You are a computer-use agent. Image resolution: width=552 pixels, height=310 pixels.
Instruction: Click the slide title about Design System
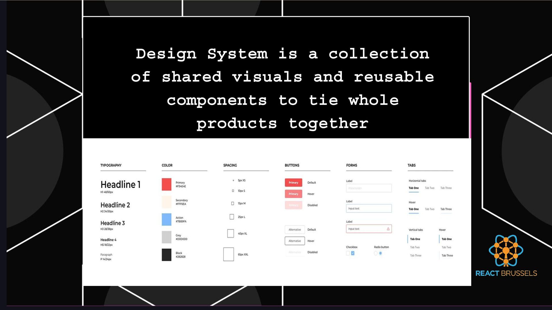click(282, 89)
